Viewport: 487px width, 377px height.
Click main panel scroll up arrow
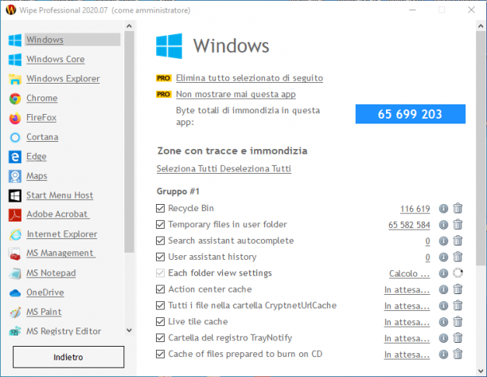coord(481,26)
